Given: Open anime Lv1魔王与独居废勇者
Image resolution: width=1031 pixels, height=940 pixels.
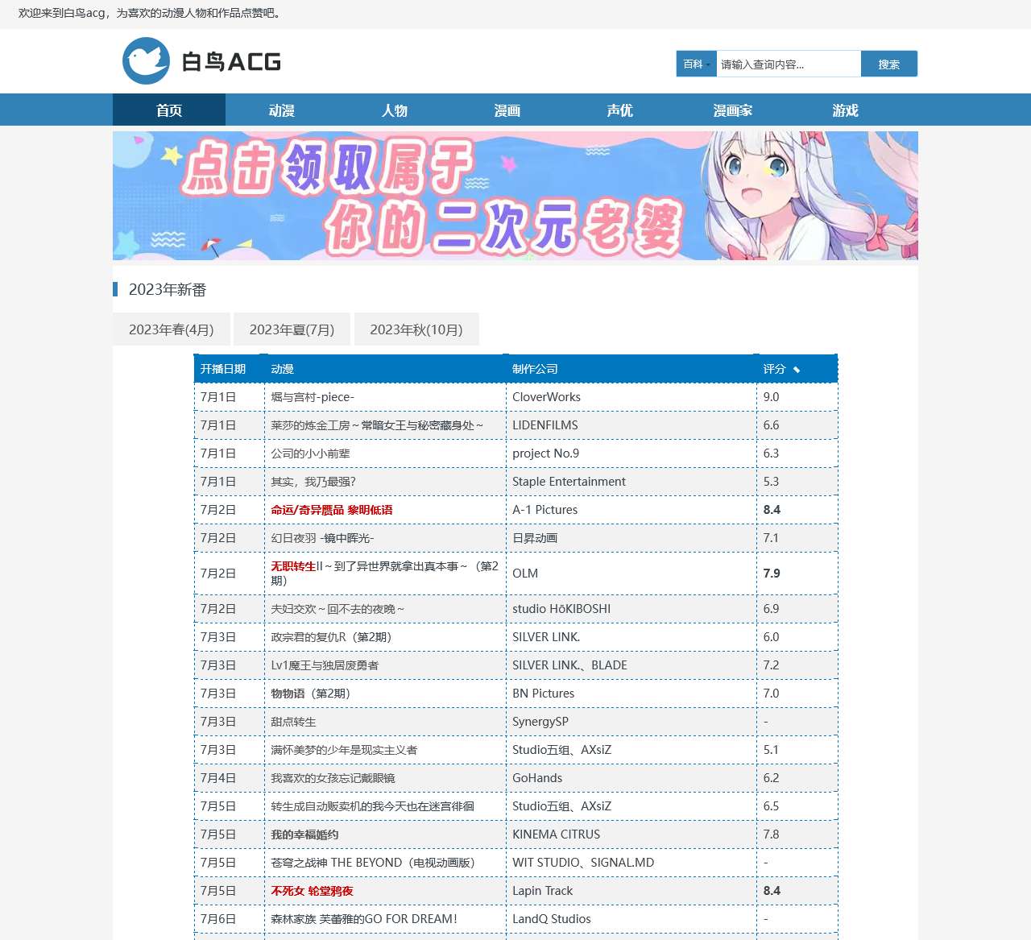Looking at the screenshot, I should 325,665.
